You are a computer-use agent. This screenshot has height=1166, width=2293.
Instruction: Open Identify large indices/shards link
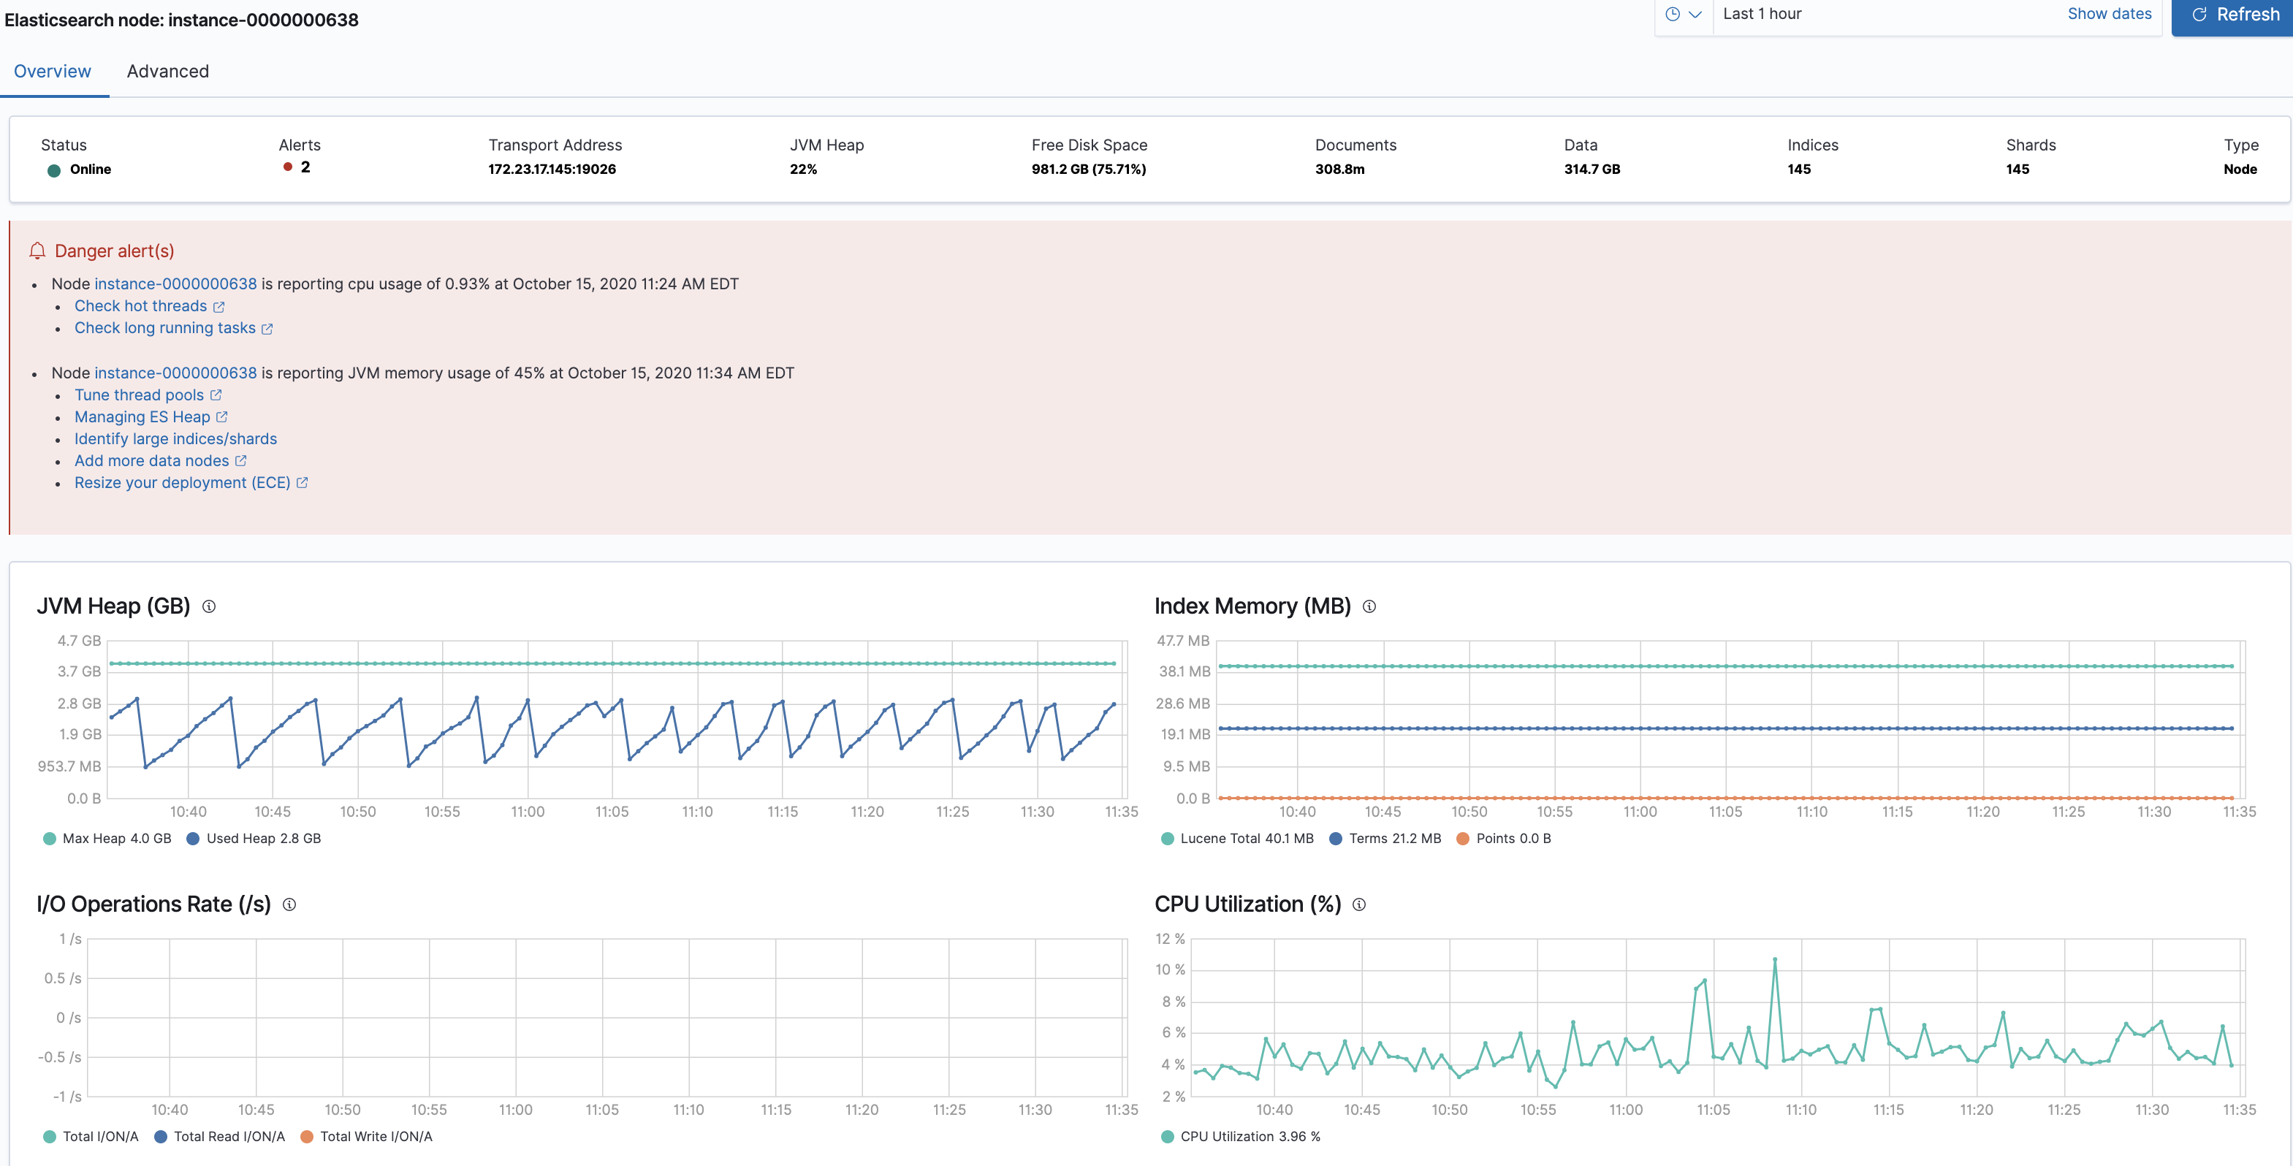(x=175, y=439)
